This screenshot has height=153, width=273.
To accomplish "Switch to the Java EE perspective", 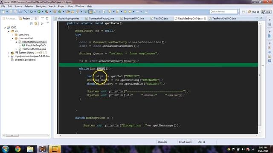I will click(253, 12).
